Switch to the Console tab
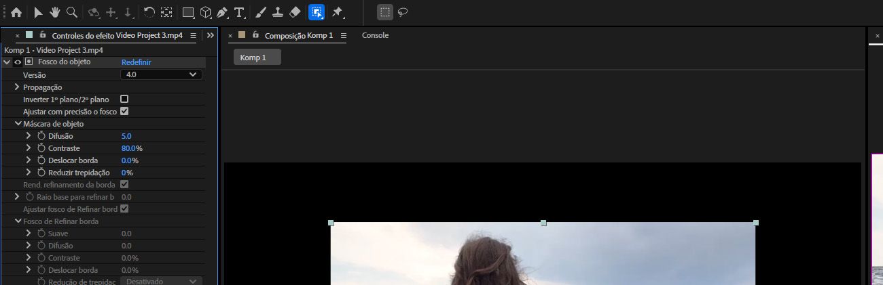The width and height of the screenshot is (883, 285). coord(375,35)
